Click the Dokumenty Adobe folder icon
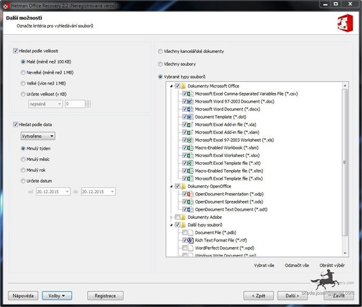The image size is (362, 307). pos(183,217)
